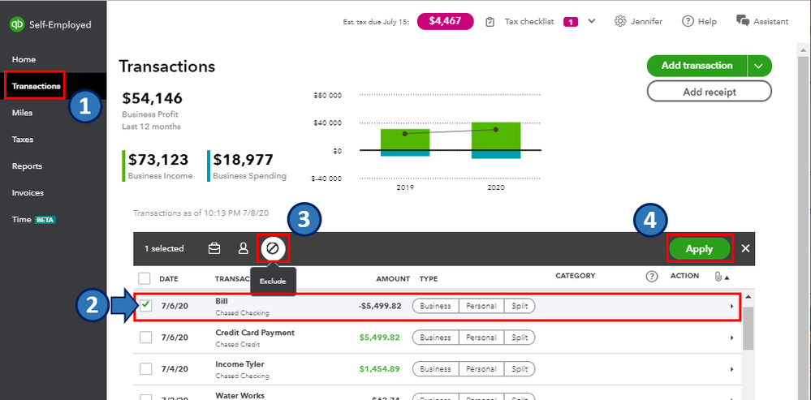Check the Credit Card Payment checkbox

pyautogui.click(x=146, y=338)
